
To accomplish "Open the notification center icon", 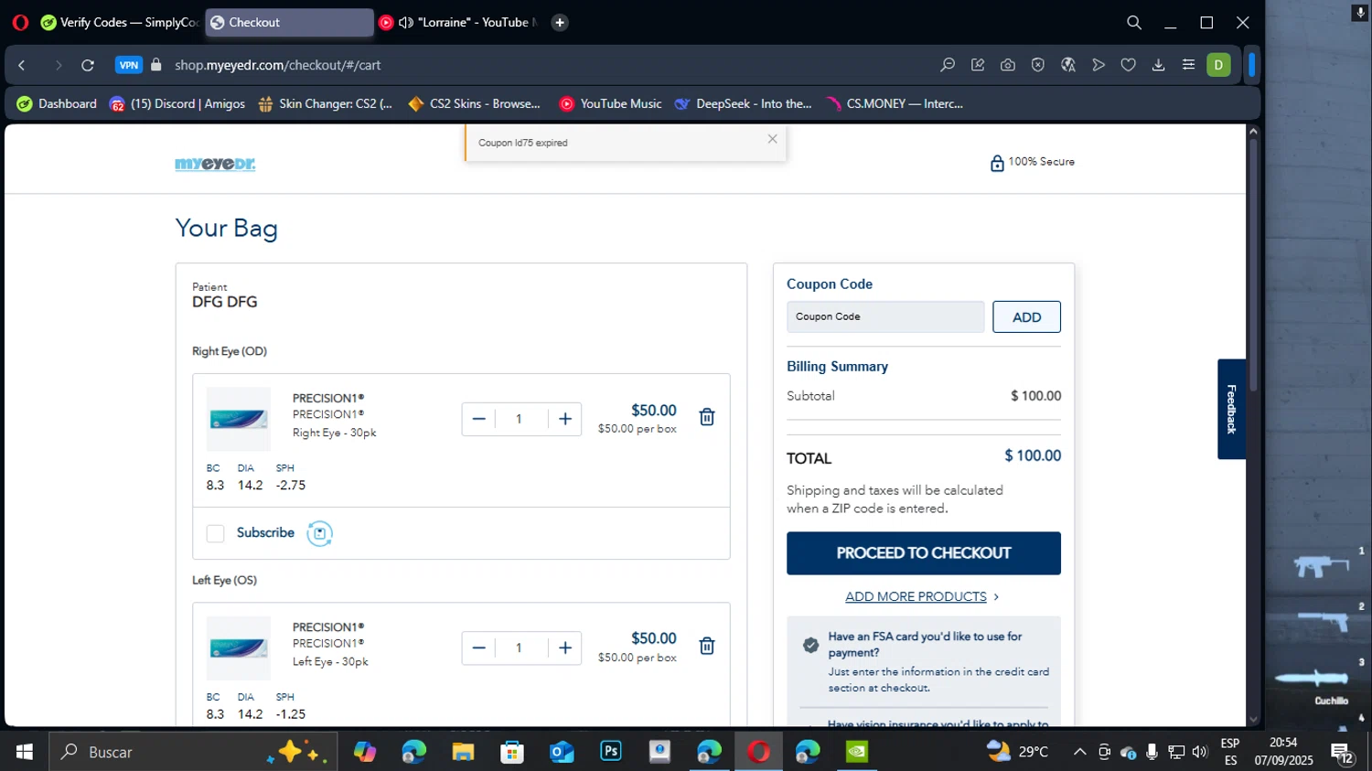I will (1342, 753).
